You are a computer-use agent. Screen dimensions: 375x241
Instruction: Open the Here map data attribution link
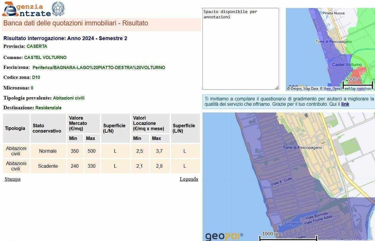pos(327,89)
